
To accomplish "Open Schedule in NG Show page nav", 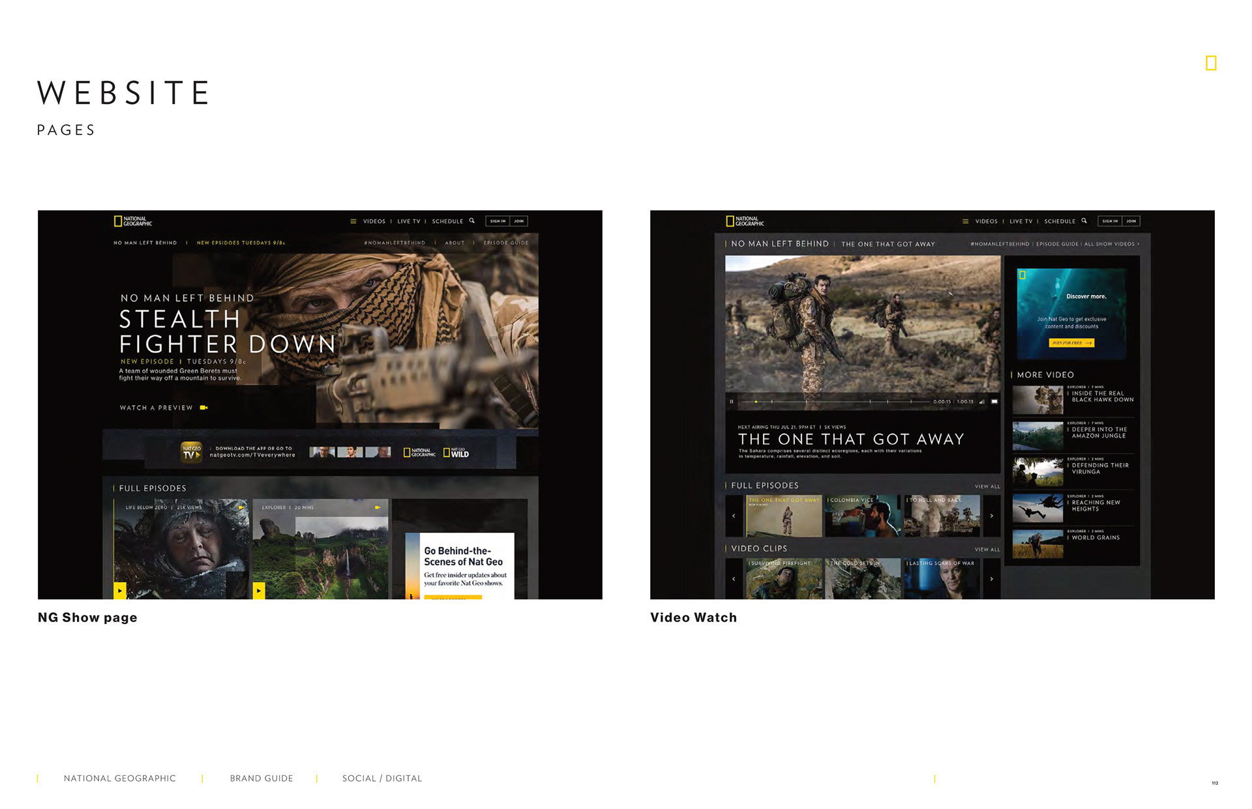I will pyautogui.click(x=447, y=221).
